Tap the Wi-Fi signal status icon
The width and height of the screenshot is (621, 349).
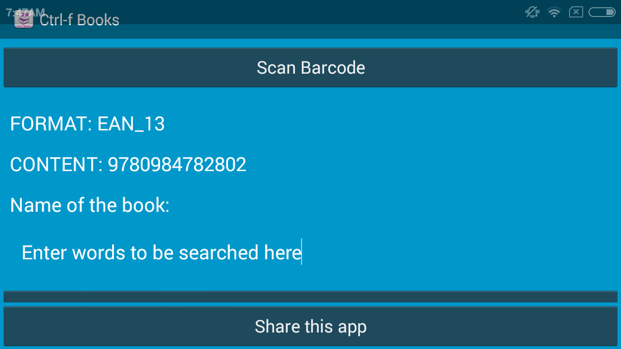coord(554,12)
